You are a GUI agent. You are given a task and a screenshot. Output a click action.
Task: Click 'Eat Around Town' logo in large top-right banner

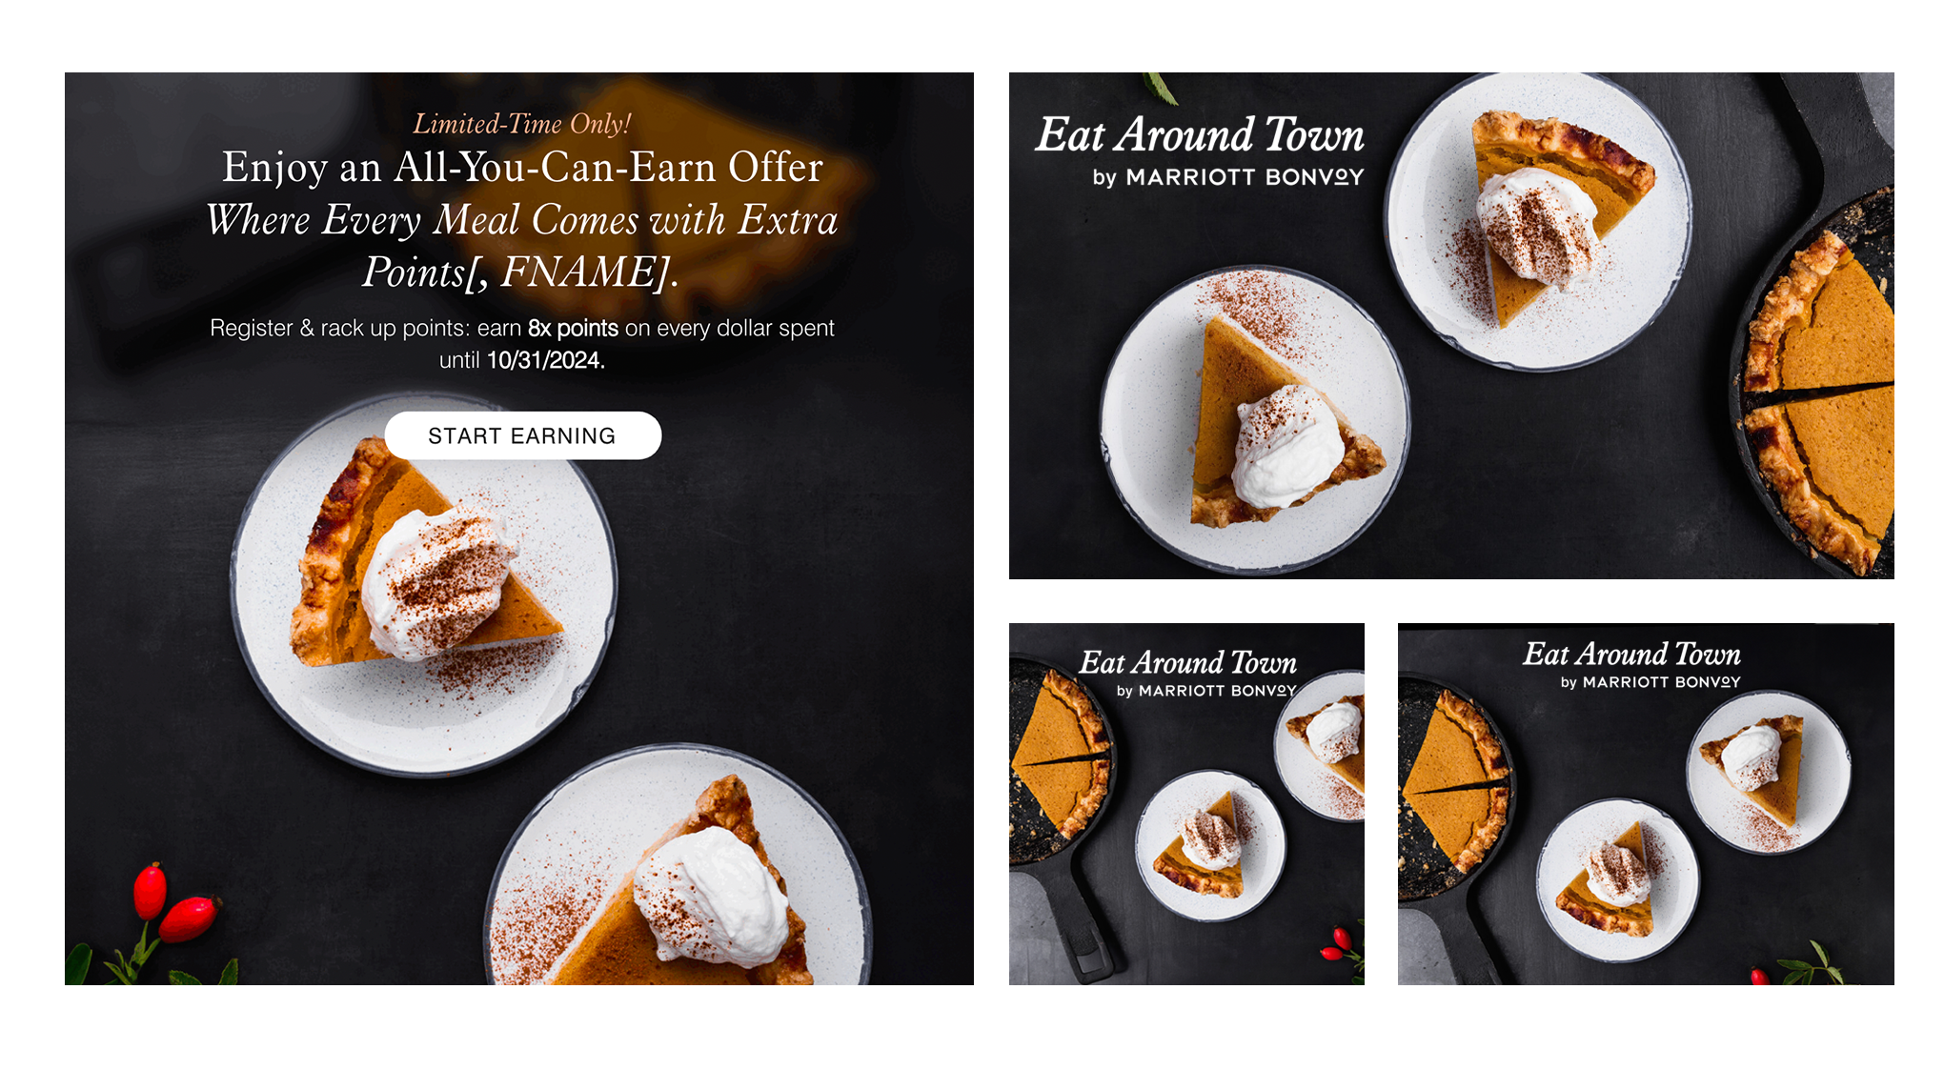pos(1200,134)
